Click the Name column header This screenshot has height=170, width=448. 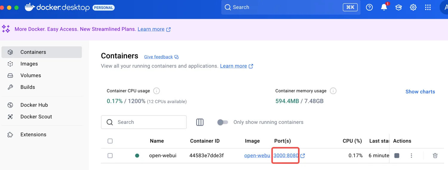pos(157,141)
